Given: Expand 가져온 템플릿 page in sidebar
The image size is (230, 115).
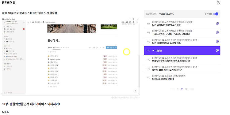Looking at the screenshot, I should (5, 54).
